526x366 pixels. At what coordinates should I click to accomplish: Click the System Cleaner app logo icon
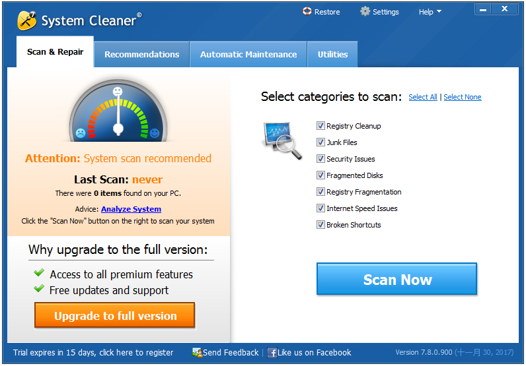pos(26,20)
